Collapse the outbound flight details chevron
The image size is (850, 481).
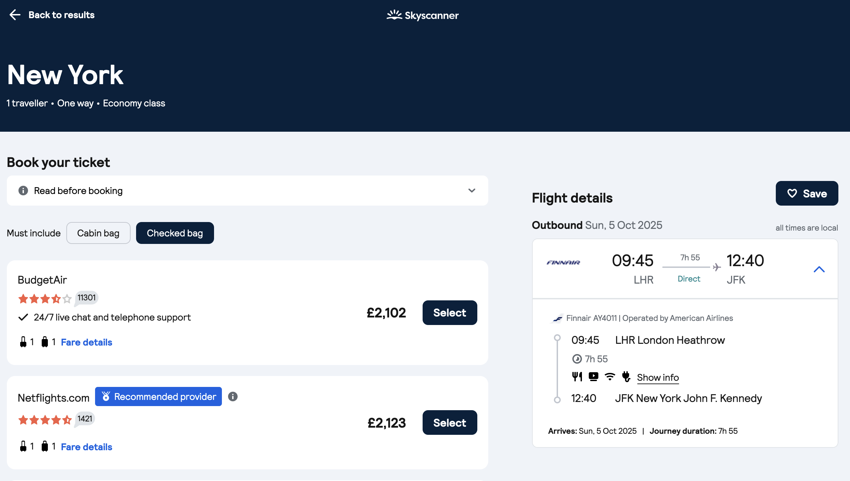pyautogui.click(x=819, y=270)
